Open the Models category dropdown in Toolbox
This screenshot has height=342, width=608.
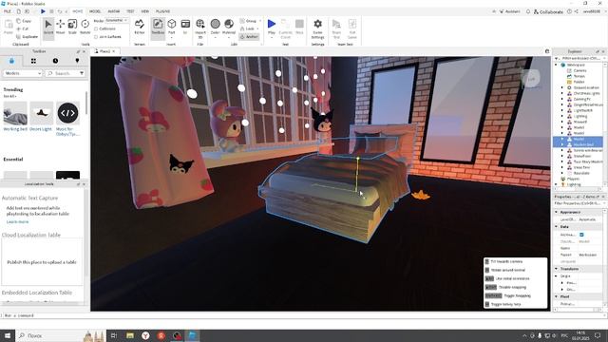point(23,73)
